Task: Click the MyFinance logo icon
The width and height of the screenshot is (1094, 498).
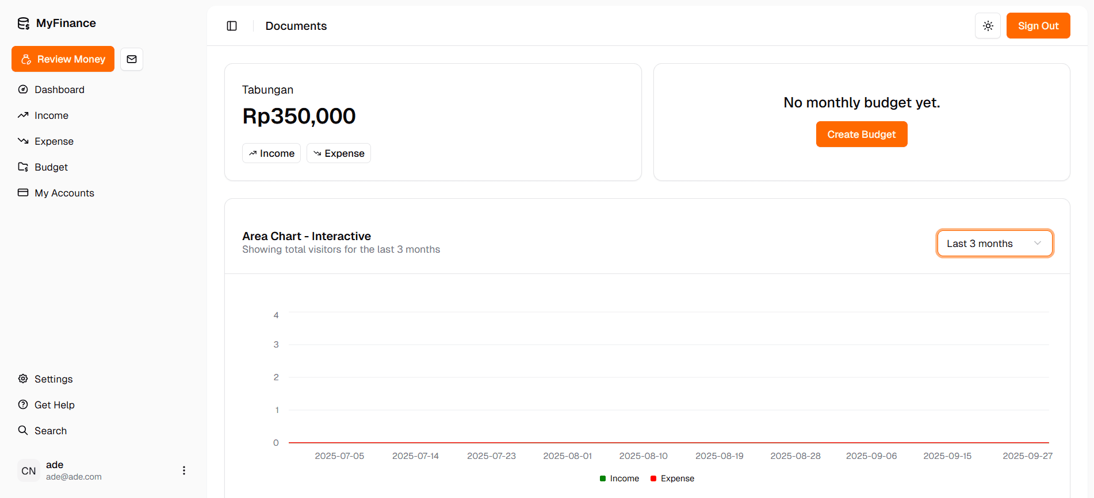Action: click(24, 24)
